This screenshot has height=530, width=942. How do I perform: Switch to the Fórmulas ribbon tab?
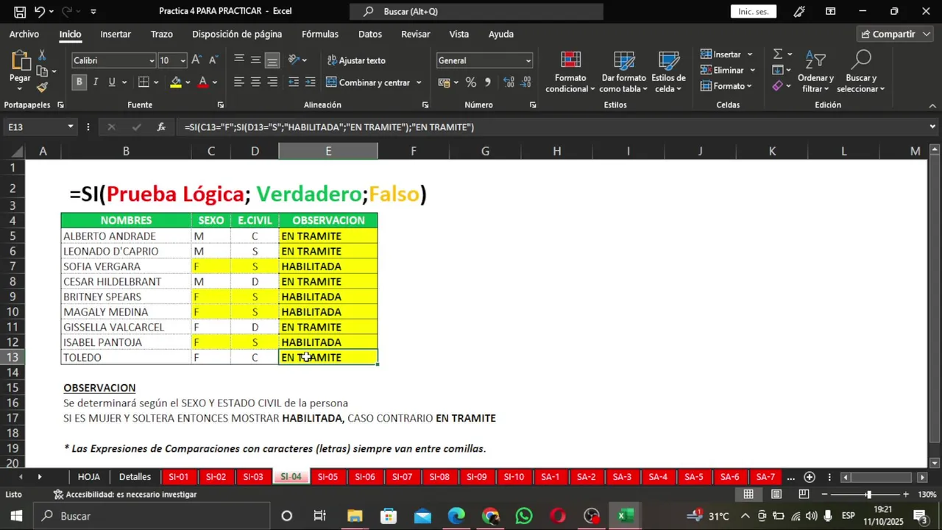320,34
